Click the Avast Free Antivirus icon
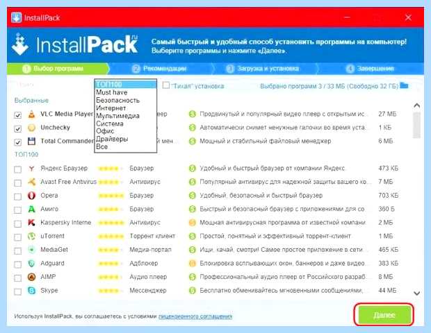Screen dimensions: 431x333 [x=31, y=182]
